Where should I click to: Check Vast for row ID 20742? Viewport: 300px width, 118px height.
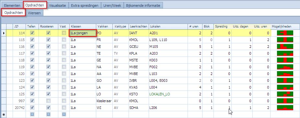point(64,108)
